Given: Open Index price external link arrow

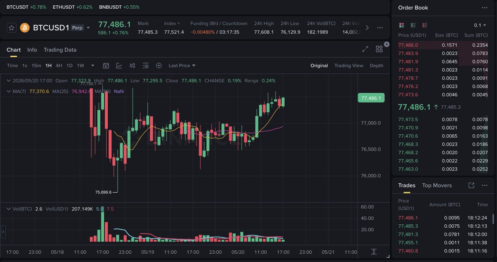Looking at the screenshot, I should point(179,24).
